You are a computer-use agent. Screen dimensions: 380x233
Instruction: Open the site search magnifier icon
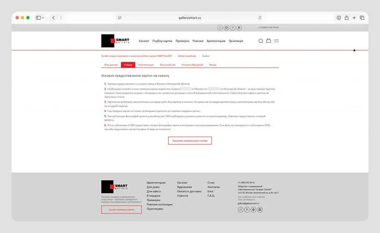(x=261, y=41)
